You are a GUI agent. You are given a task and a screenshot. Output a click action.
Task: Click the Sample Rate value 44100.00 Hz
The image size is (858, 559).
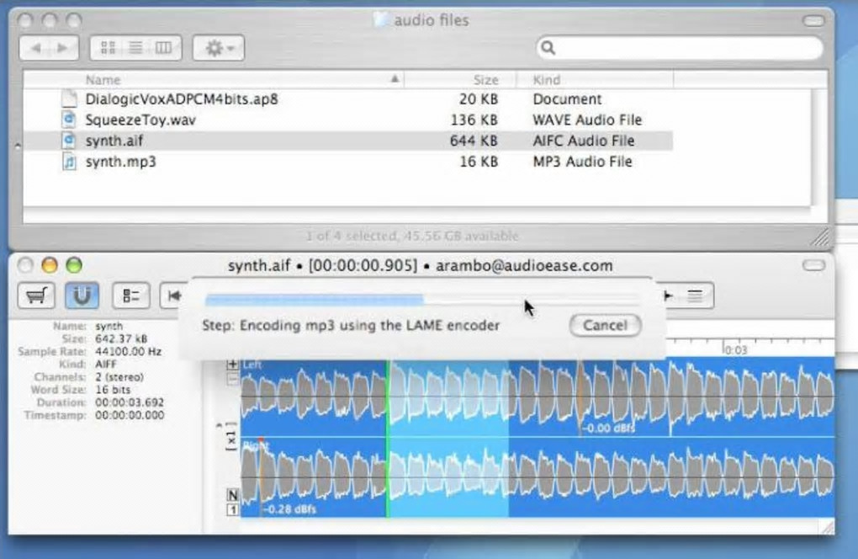[x=128, y=352]
